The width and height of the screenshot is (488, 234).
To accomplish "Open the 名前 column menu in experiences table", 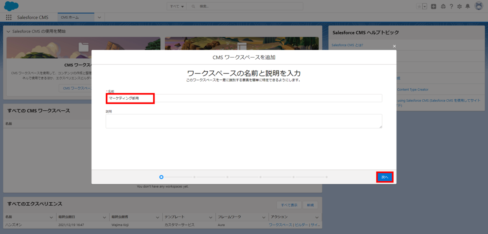I will 51,217.
